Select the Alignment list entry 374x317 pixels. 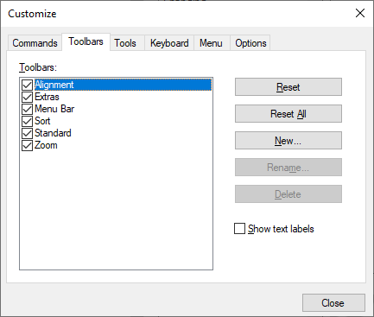click(x=123, y=85)
